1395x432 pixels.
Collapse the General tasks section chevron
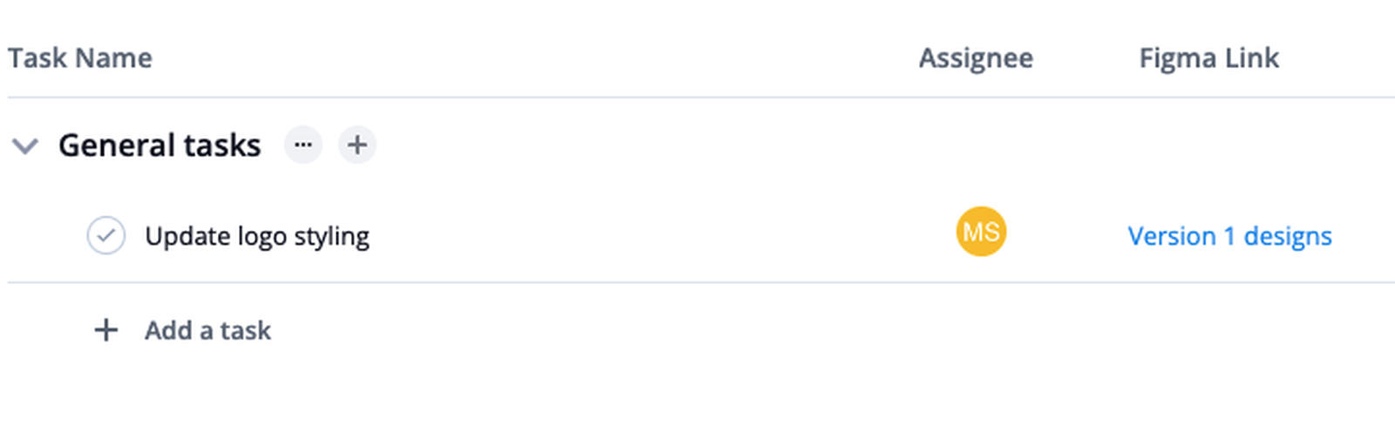point(25,145)
